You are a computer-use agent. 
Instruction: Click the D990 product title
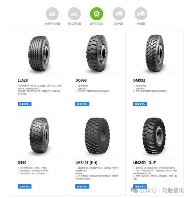point(22,162)
